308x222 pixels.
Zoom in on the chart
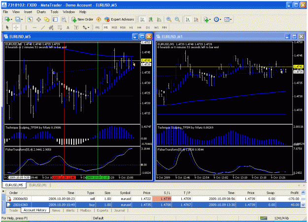coord(169,19)
